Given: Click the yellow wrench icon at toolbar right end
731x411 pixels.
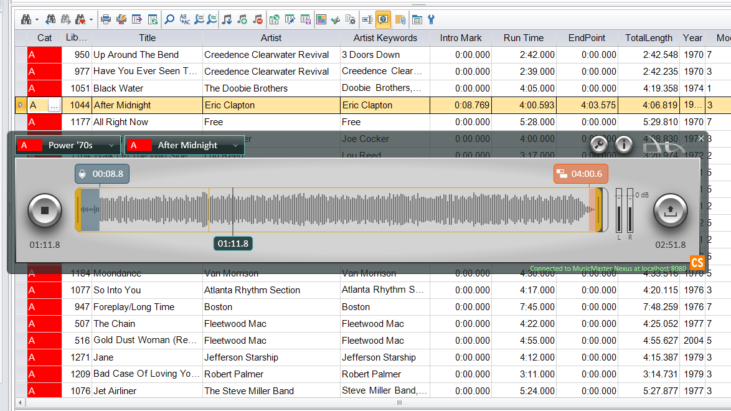Looking at the screenshot, I should [431, 19].
